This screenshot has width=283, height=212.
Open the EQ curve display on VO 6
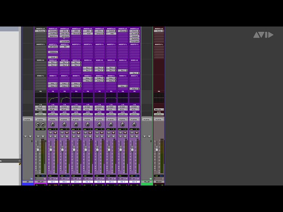[x=111, y=98]
